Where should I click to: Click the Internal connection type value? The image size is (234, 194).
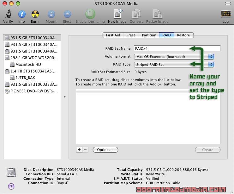click(63, 178)
